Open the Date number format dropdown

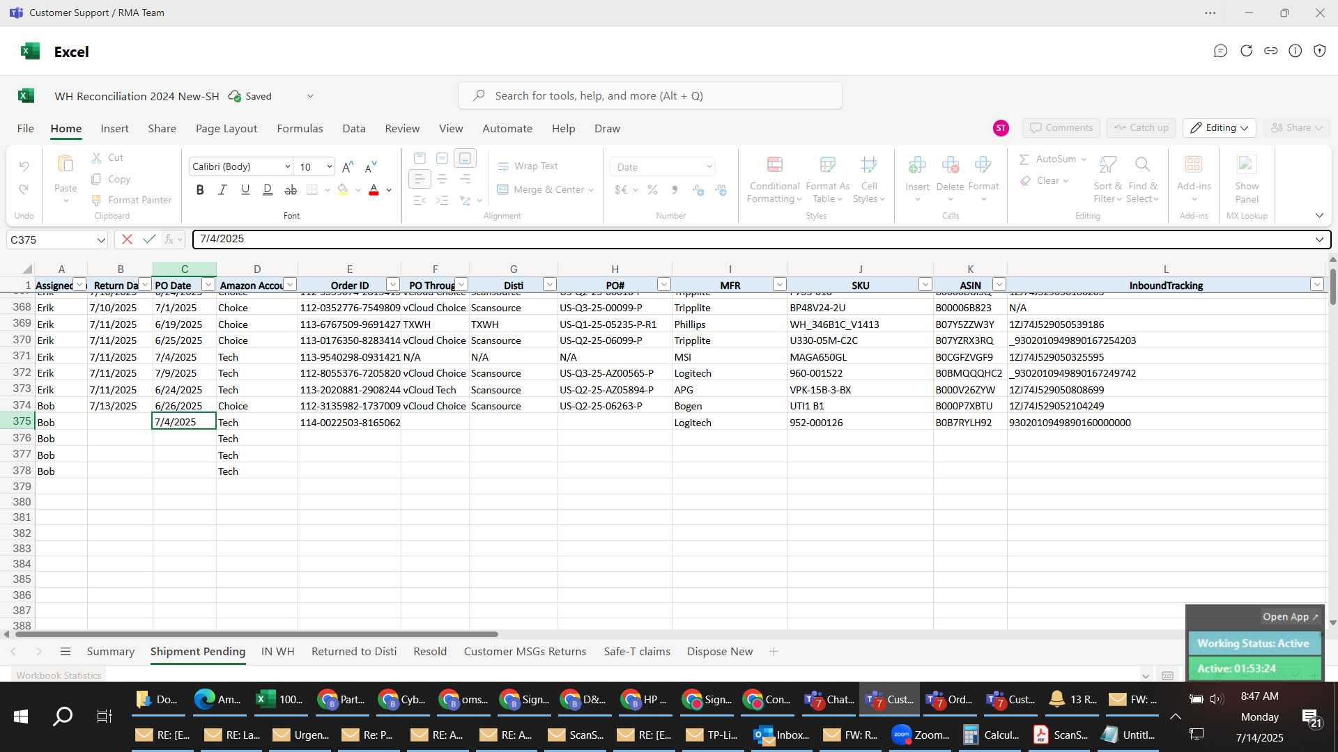709,167
